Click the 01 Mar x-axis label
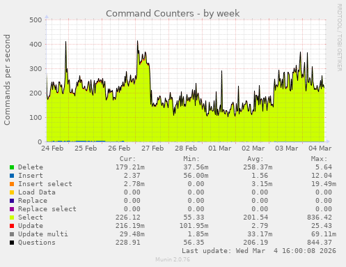This screenshot has height=267, width=346. click(x=220, y=148)
